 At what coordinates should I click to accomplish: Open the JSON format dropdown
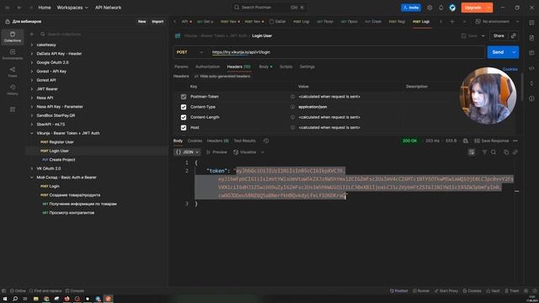coord(187,152)
